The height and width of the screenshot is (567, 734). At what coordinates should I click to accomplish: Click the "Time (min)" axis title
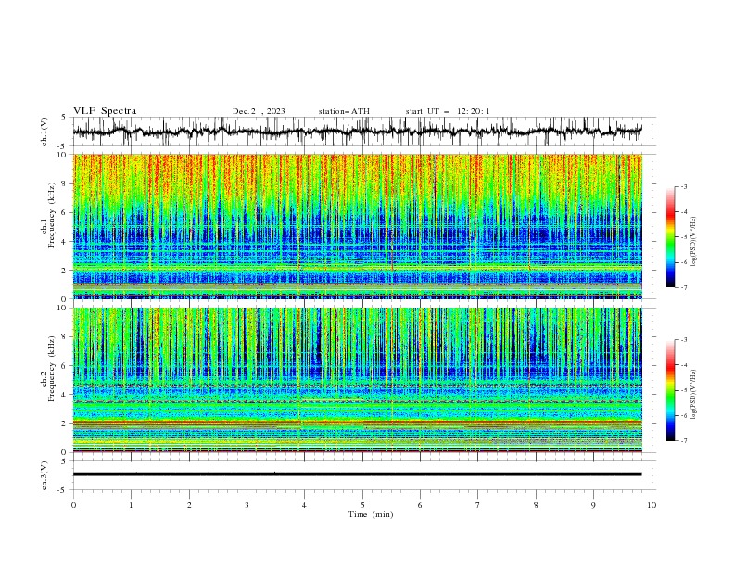[x=371, y=514]
